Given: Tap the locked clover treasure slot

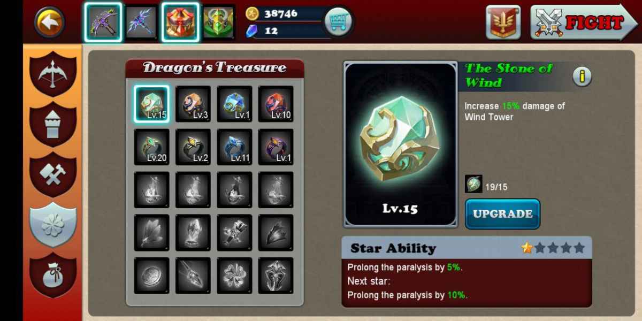Looking at the screenshot, I should (x=234, y=276).
